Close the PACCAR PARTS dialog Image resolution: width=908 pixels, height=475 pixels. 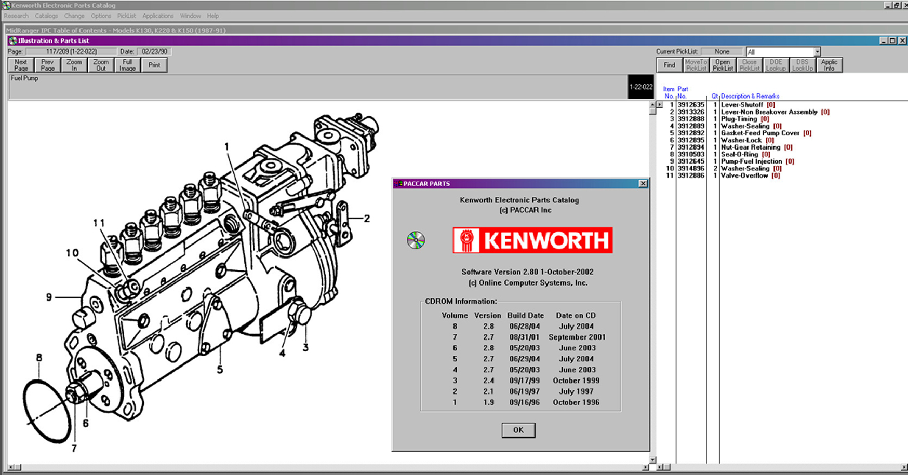coord(643,183)
